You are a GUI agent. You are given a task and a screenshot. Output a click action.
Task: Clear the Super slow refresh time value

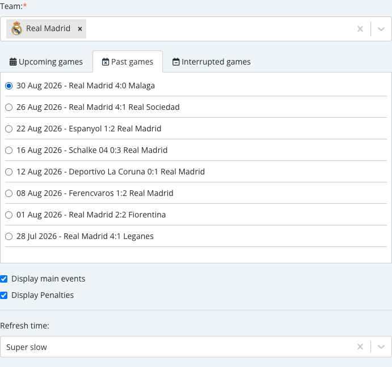coord(360,347)
